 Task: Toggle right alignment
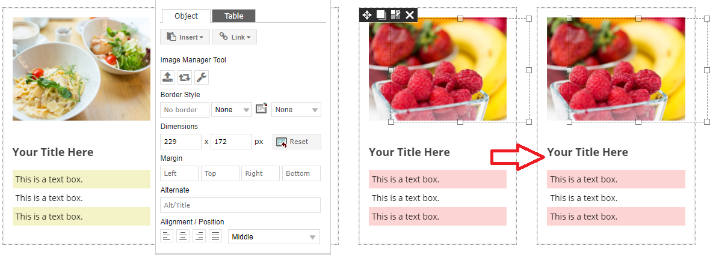[199, 236]
